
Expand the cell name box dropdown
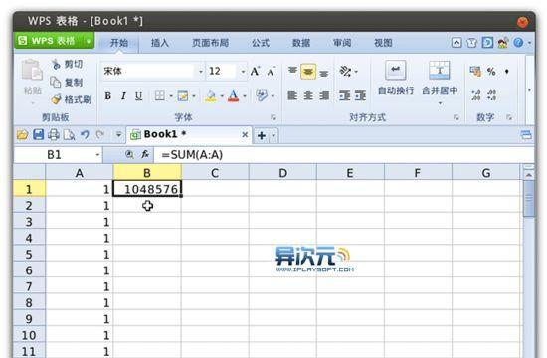coord(97,154)
